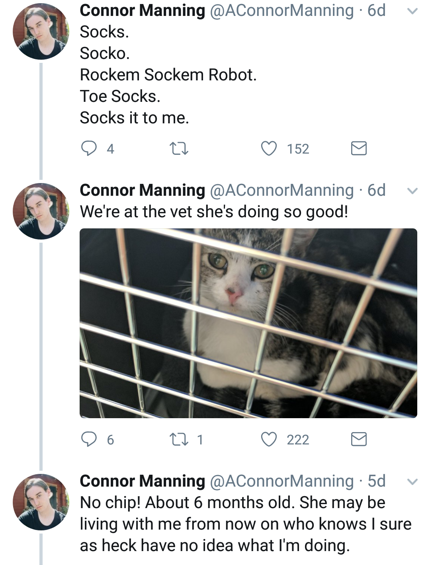
Task: Retweet the 'We're at the vet' tweet
Action: pos(179,440)
